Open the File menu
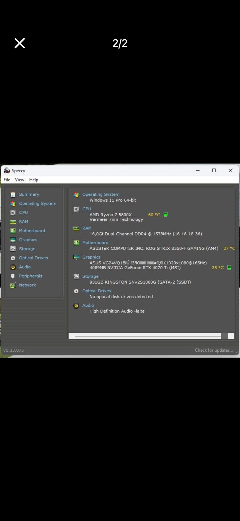Viewport: 240px width, 521px height. click(x=7, y=180)
